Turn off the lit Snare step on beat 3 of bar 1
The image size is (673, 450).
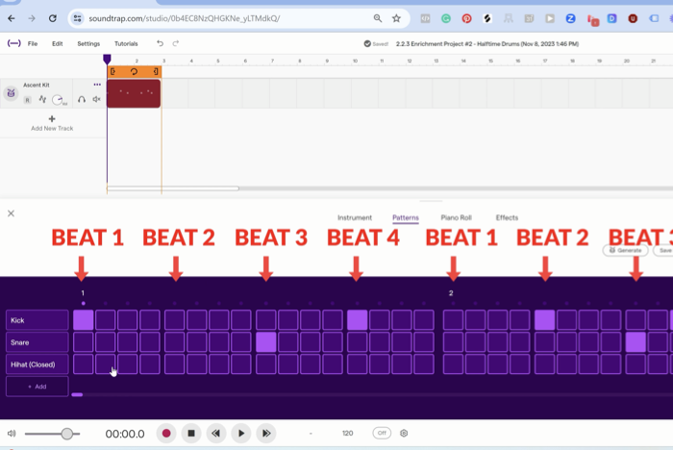tap(266, 342)
